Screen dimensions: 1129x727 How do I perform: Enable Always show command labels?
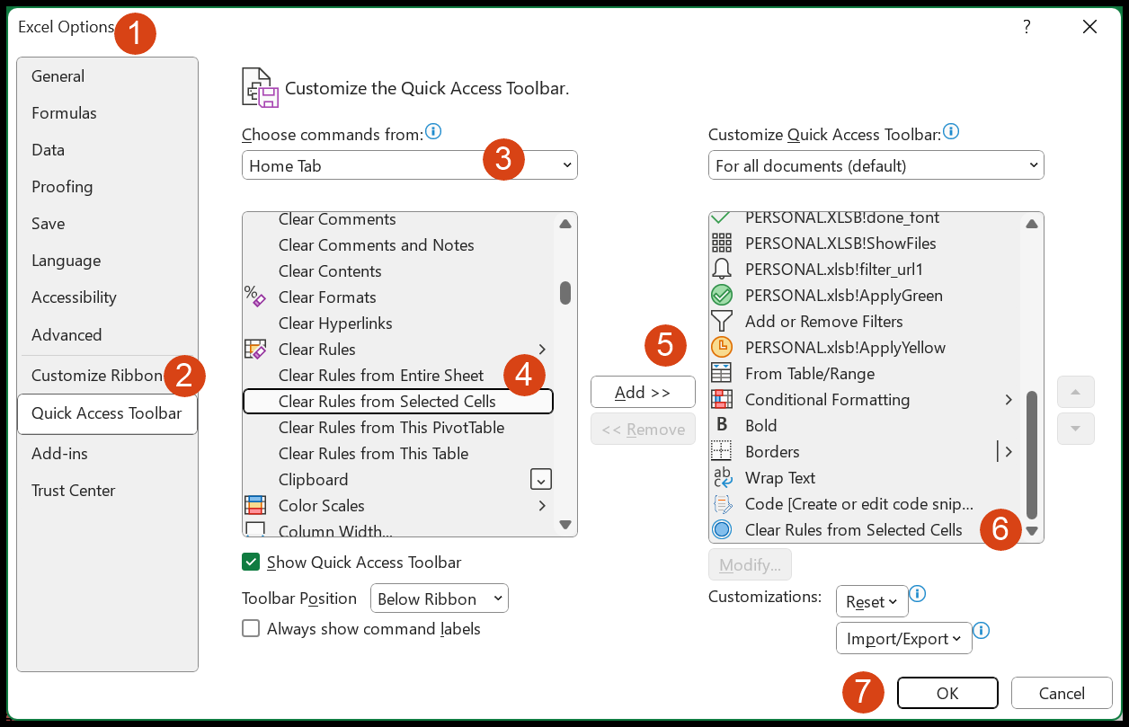coord(251,628)
